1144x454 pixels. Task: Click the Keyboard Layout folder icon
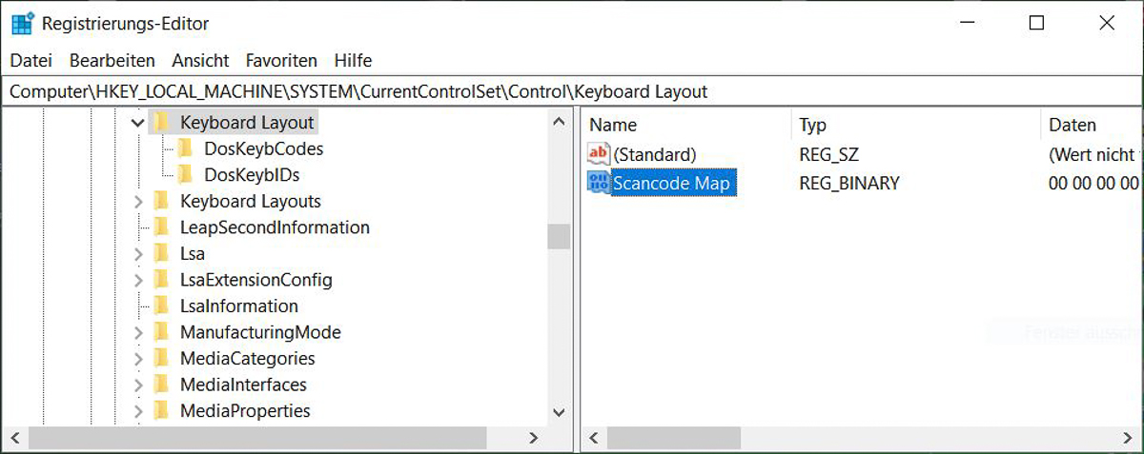click(x=161, y=123)
